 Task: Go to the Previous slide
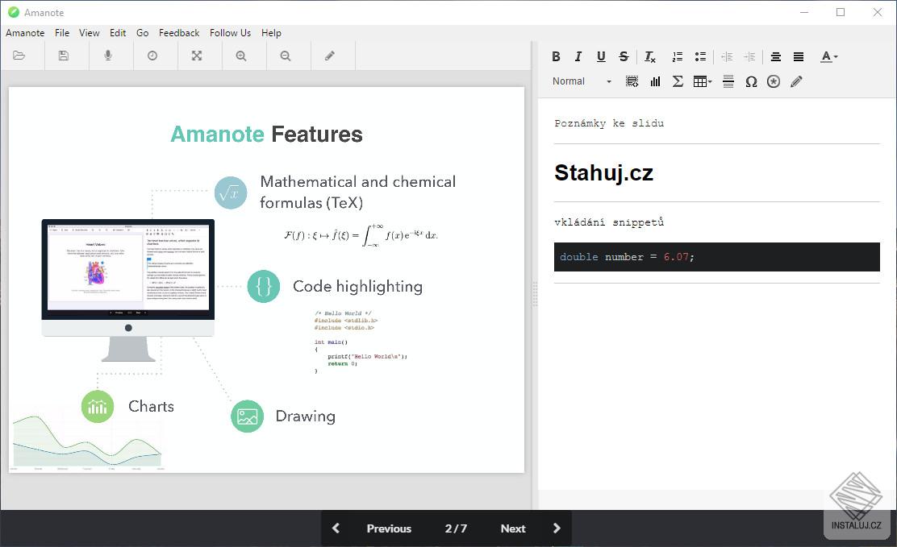click(x=389, y=528)
